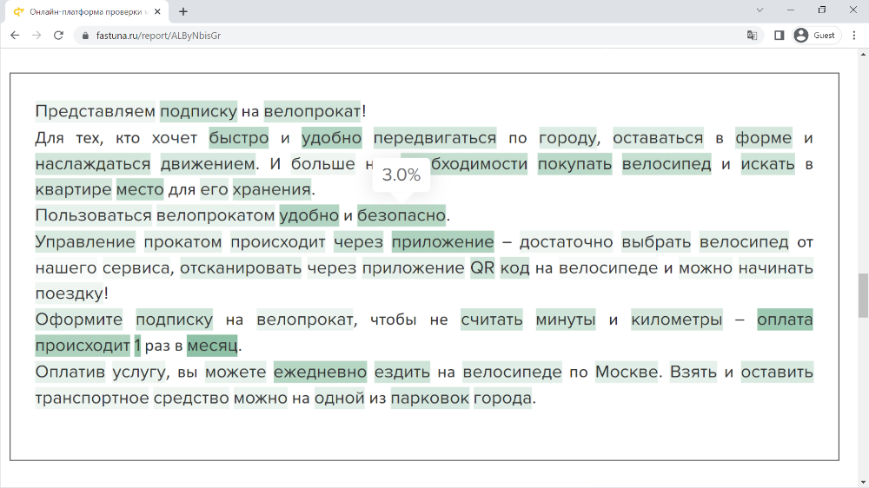
Task: Click the highlighted word "оплата"
Action: click(785, 320)
